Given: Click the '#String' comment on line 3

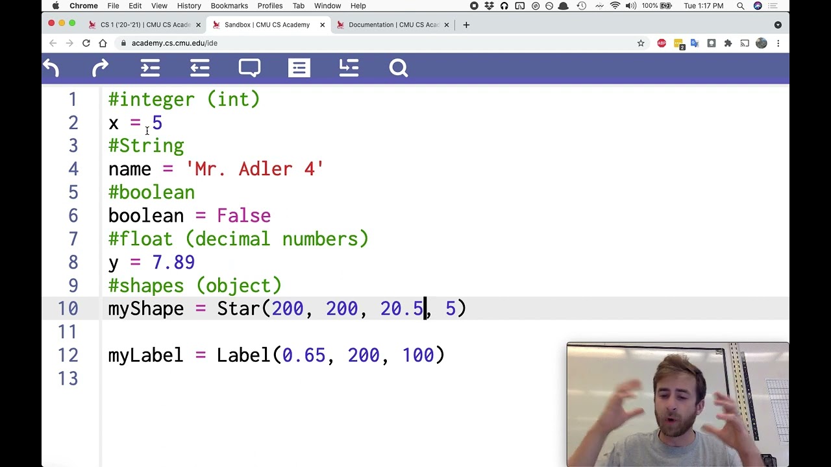Looking at the screenshot, I should coord(146,146).
